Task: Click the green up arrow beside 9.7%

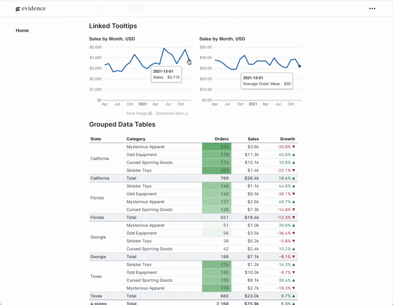Action: click(294, 296)
